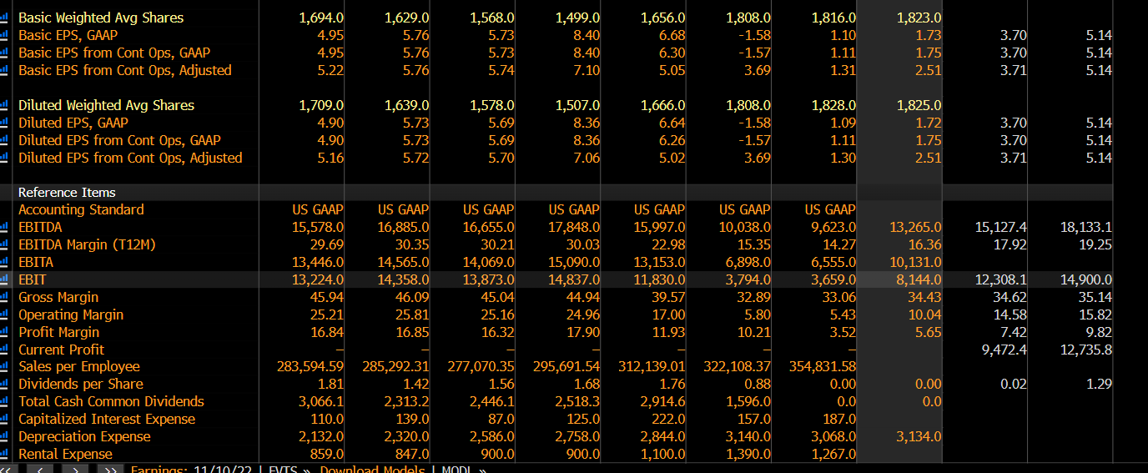Click the EBITDA estimate 18,133.1
The image size is (1148, 473).
point(1086,227)
